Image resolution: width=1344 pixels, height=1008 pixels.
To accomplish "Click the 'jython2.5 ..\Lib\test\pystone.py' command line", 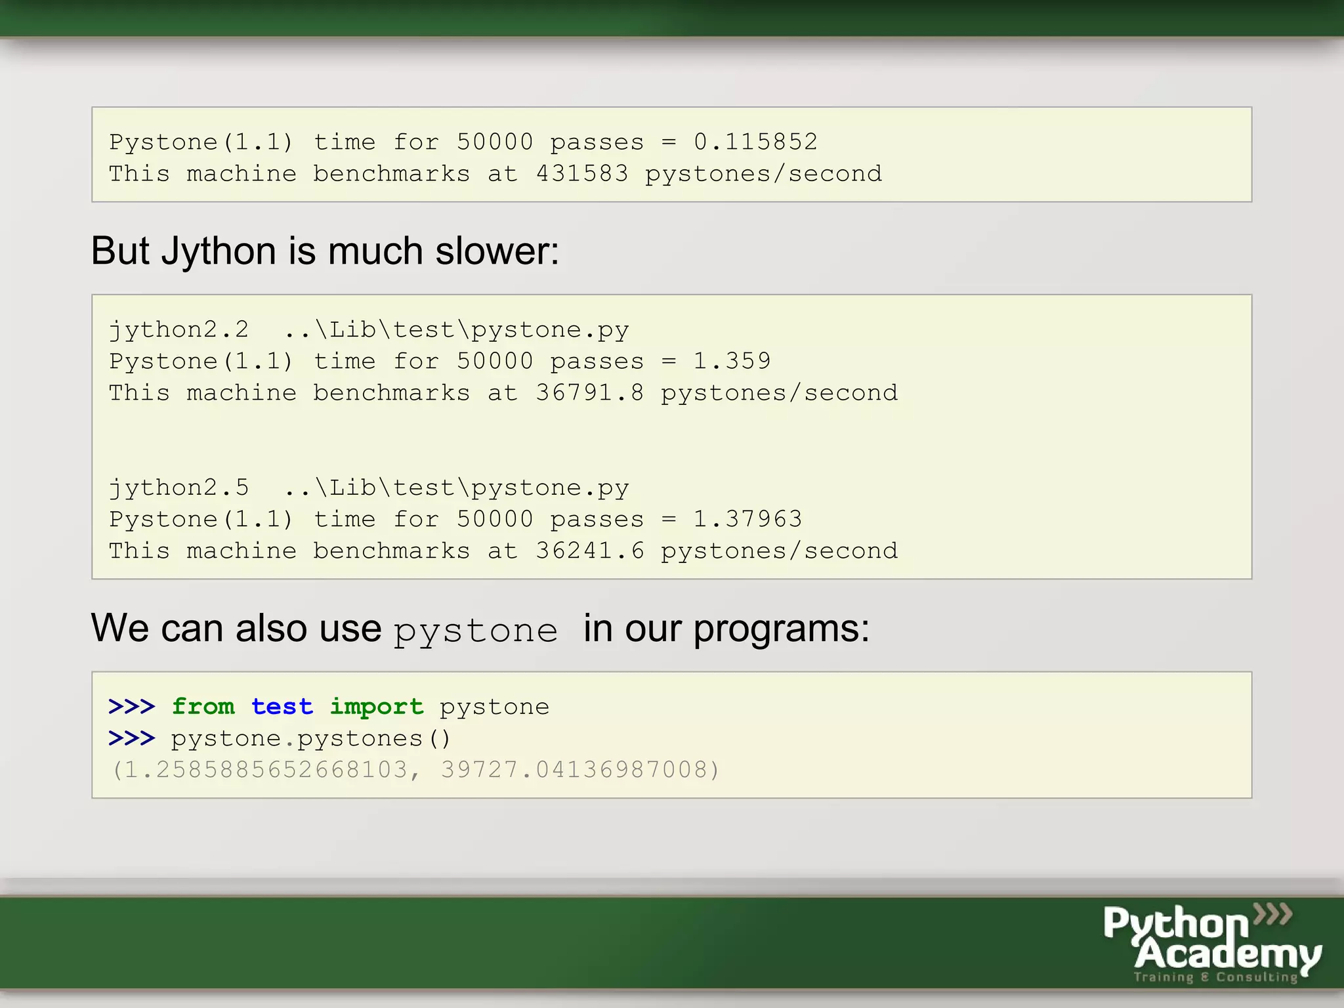I will pos(369,488).
